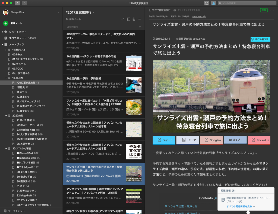278x214 pixels.
Task: Click the sync icon in the title bar
Action: (x=207, y=3)
